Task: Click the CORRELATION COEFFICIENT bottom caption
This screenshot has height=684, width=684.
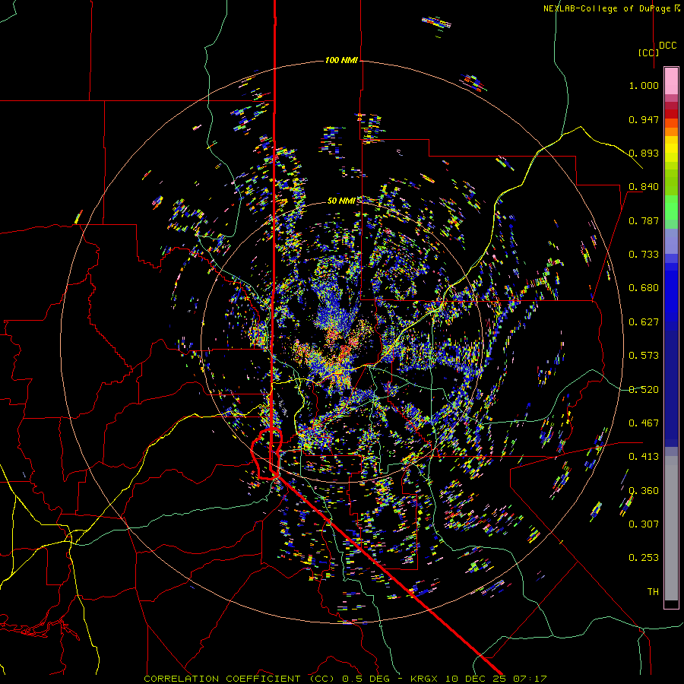Action: click(345, 679)
